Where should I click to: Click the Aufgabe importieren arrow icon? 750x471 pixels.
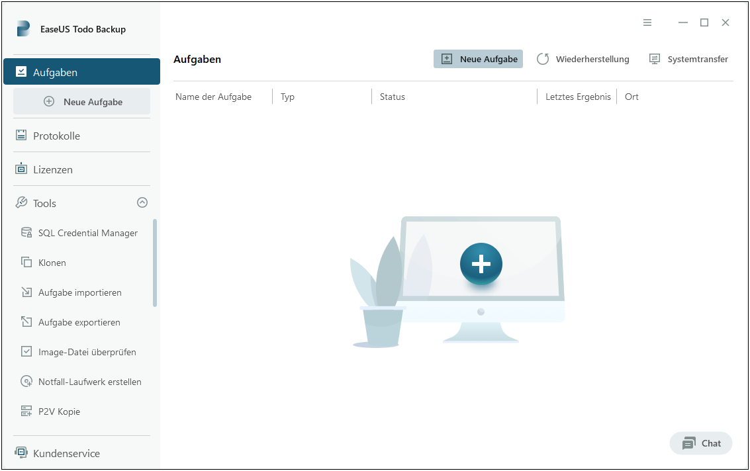pyautogui.click(x=26, y=292)
